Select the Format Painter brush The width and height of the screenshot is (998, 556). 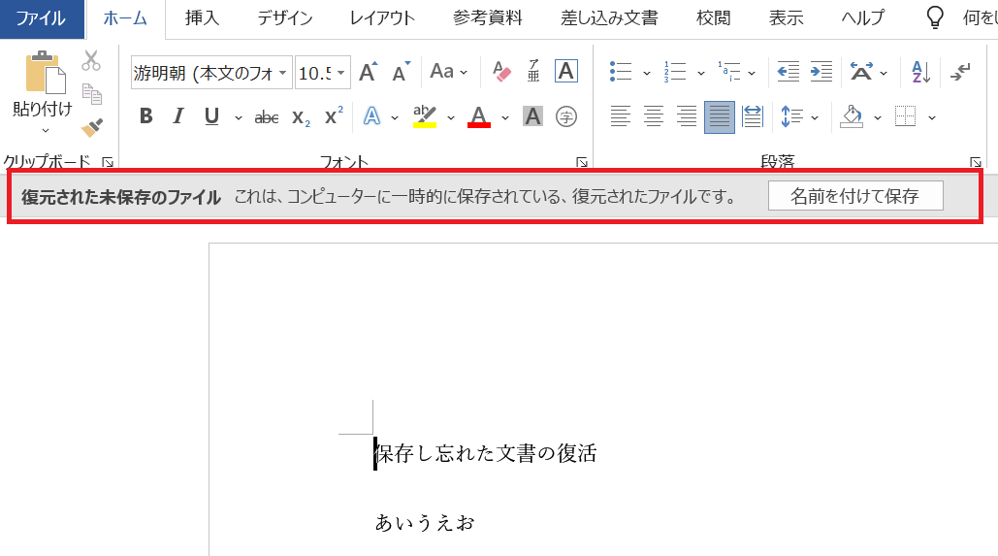click(x=91, y=127)
